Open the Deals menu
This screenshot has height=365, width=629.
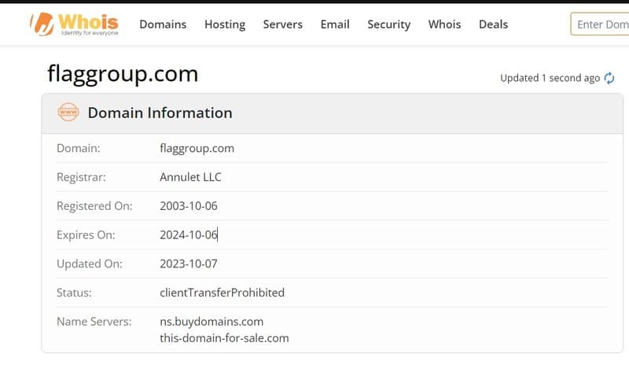[x=494, y=24]
